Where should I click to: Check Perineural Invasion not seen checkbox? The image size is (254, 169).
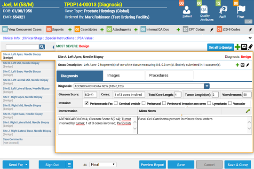point(164,103)
